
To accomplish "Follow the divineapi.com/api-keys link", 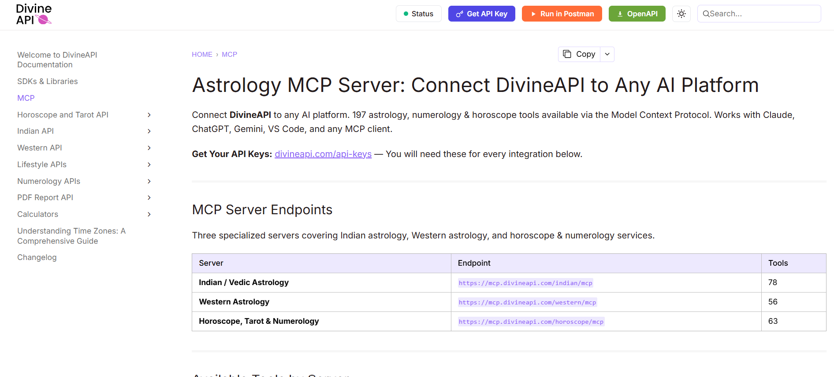I will (323, 154).
